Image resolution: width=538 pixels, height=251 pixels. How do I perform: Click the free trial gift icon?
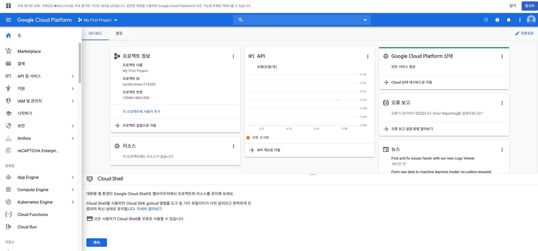click(x=8, y=6)
